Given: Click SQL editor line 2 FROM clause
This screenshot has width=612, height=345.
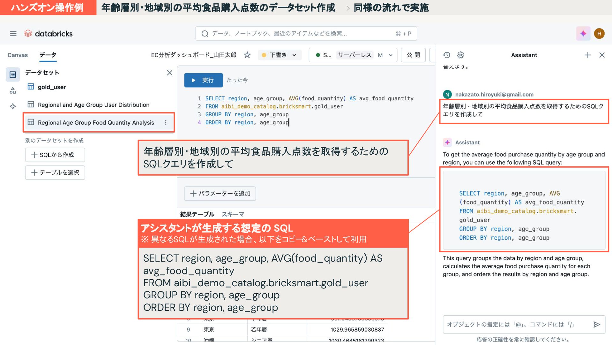Looking at the screenshot, I should (274, 106).
